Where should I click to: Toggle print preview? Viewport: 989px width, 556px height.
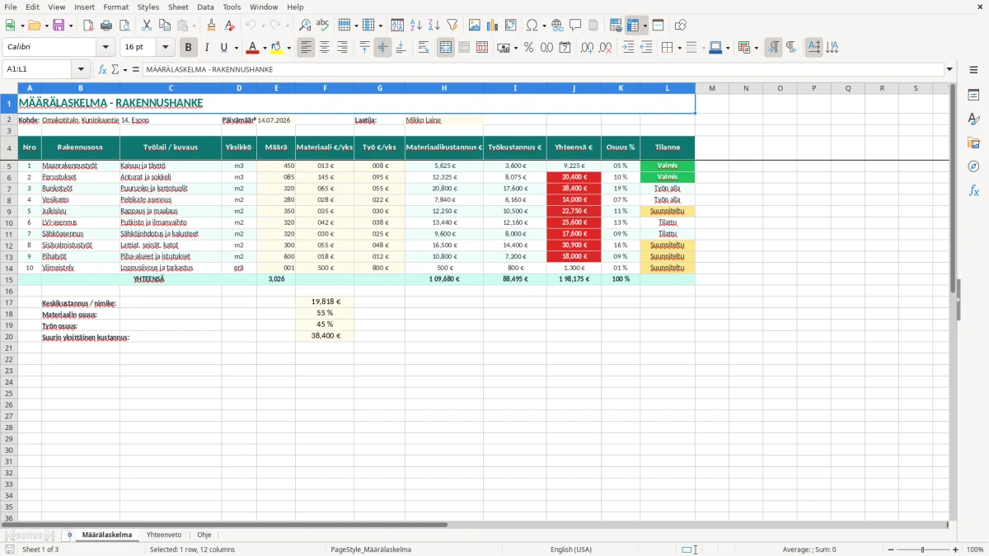click(x=124, y=26)
